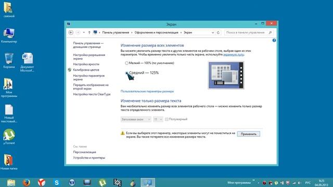Open the taskbar clock and date
This screenshot has height=187, width=333.
click(322, 183)
